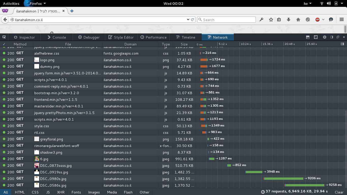Viewport: 347px width, 195px height.
Task: Click the Style Editor panel label
Action: pyautogui.click(x=124, y=37)
